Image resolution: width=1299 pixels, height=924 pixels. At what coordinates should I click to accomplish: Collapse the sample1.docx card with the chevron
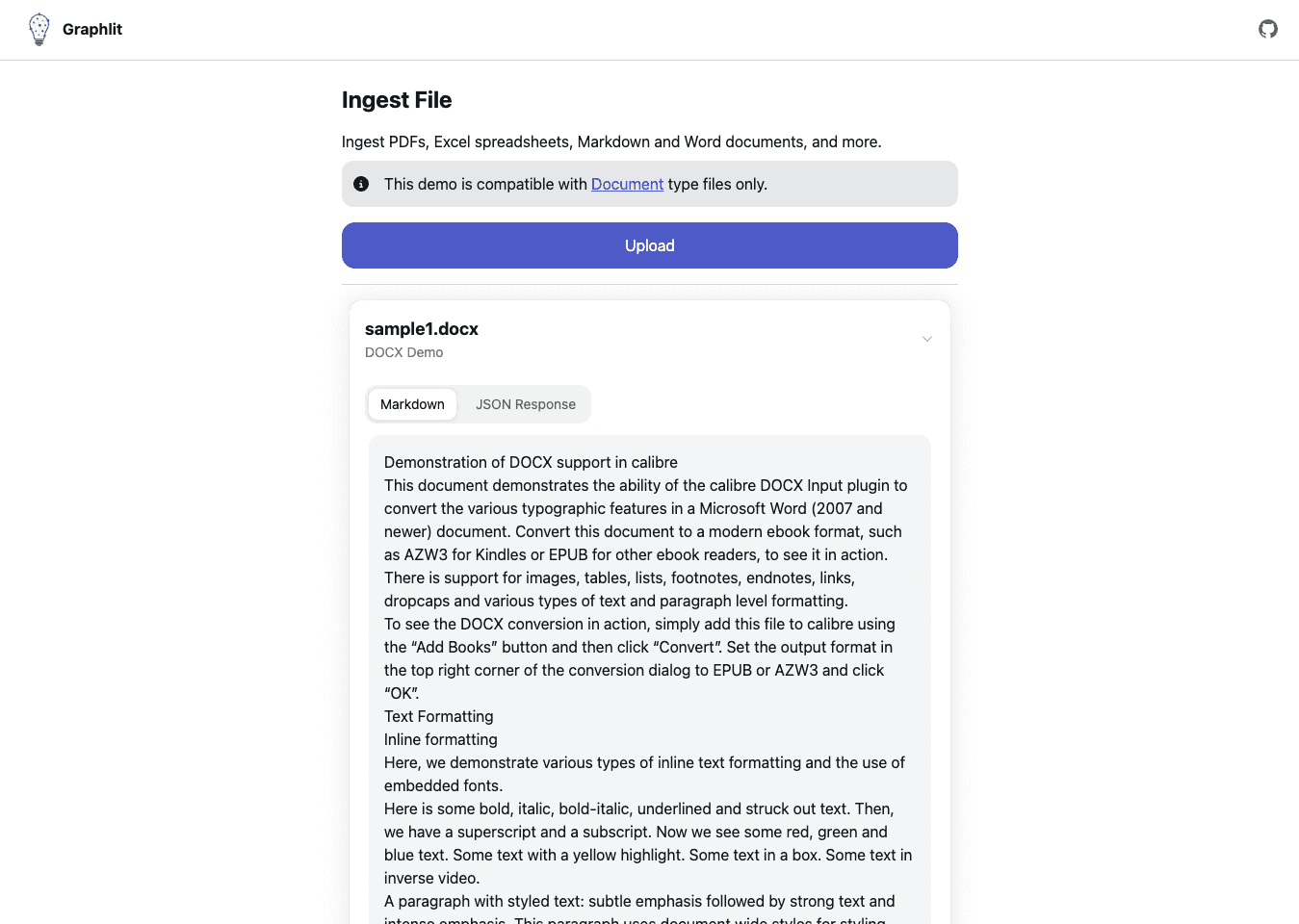tap(927, 339)
